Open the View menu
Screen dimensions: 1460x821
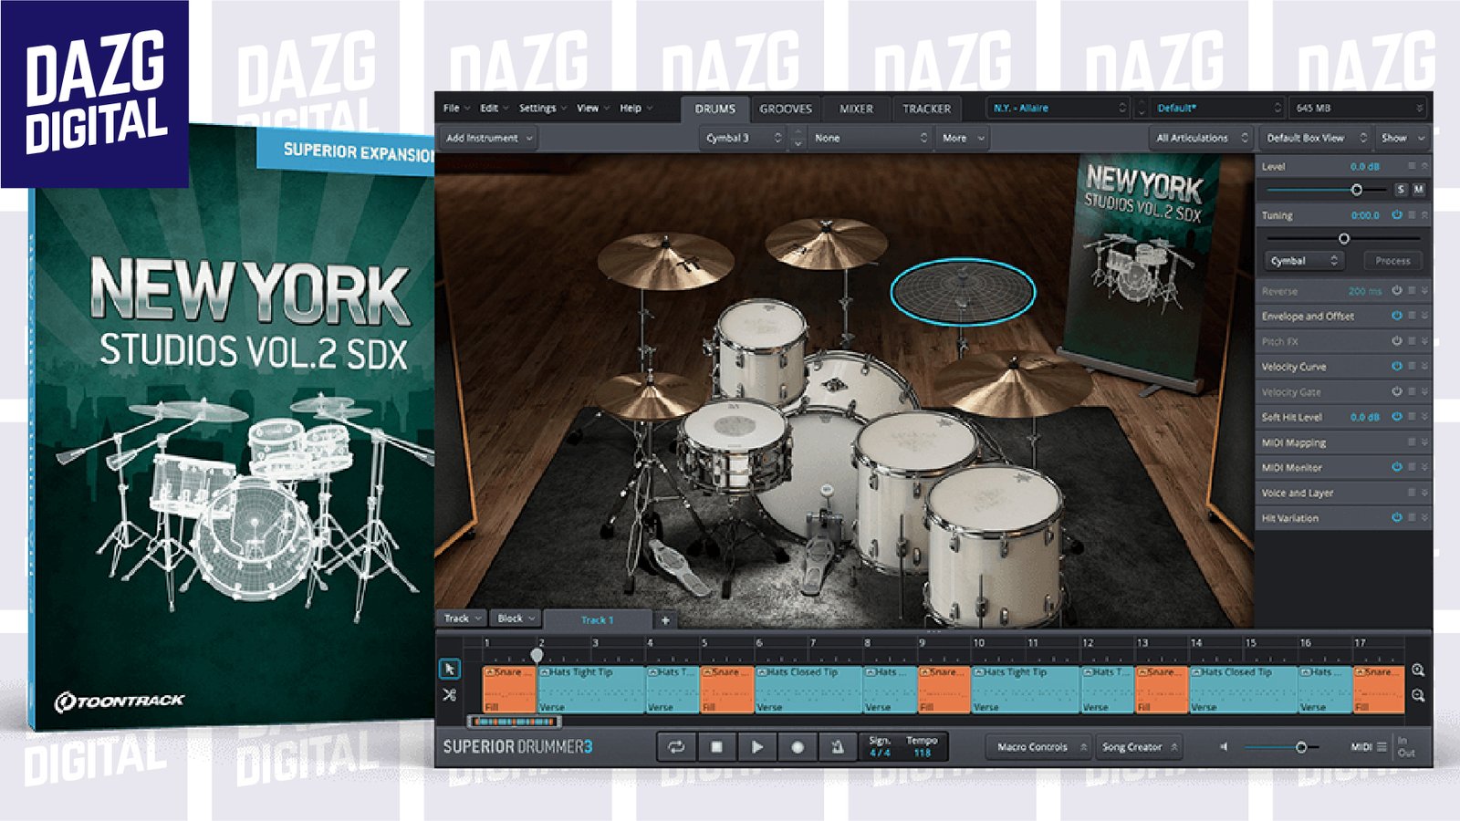click(x=592, y=109)
